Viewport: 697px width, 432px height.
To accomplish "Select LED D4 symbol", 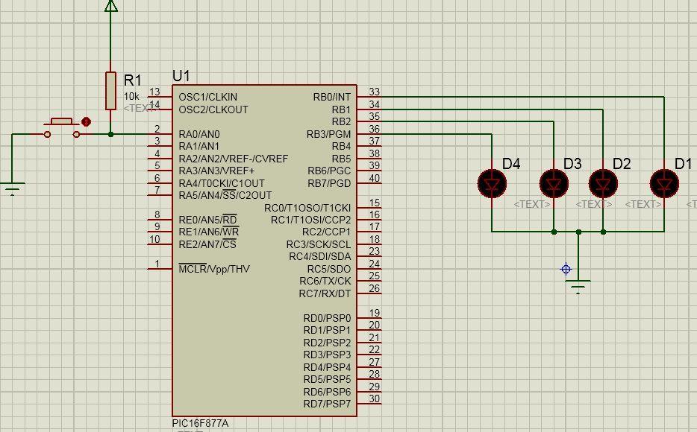I will [x=492, y=183].
